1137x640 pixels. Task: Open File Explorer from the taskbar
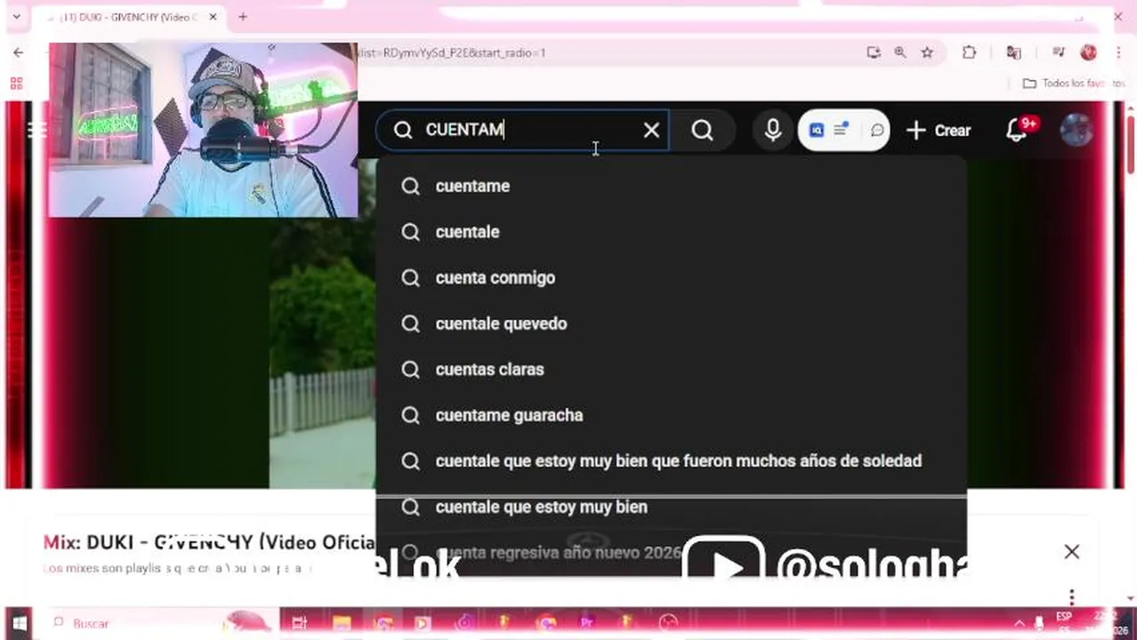(x=341, y=623)
